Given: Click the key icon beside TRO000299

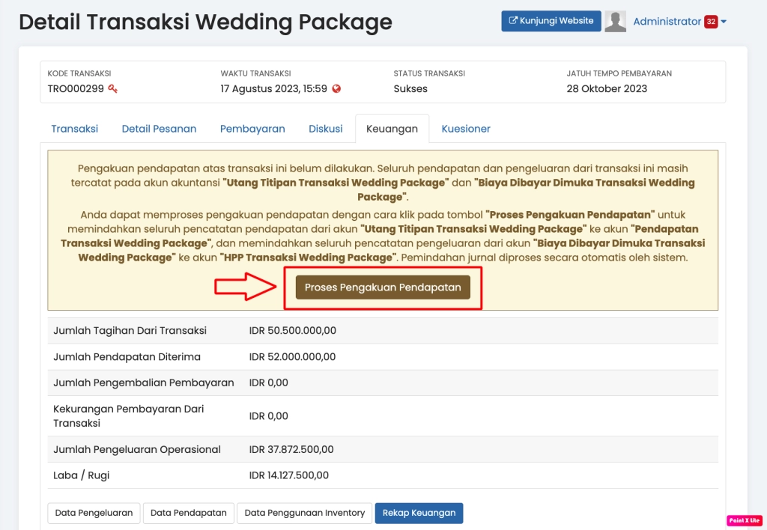Looking at the screenshot, I should [x=112, y=88].
